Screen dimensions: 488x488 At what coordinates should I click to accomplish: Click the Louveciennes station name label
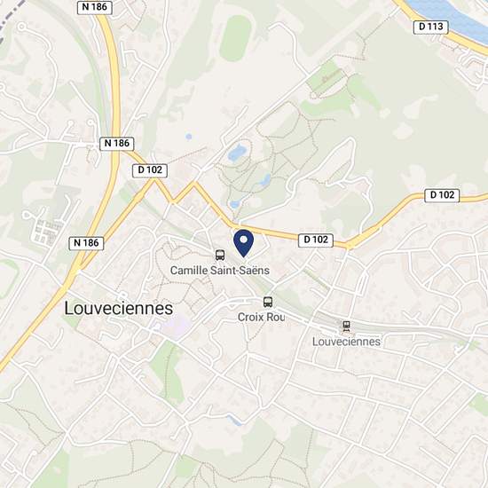(346, 342)
